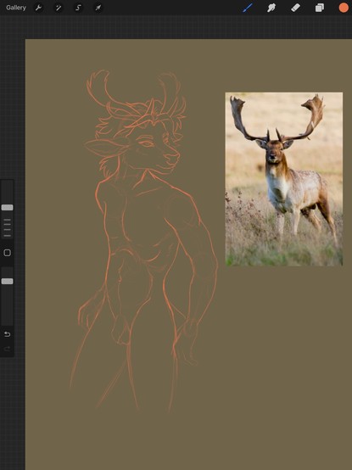
Task: Open the Adjustments magic wand menu
Action: (59, 8)
